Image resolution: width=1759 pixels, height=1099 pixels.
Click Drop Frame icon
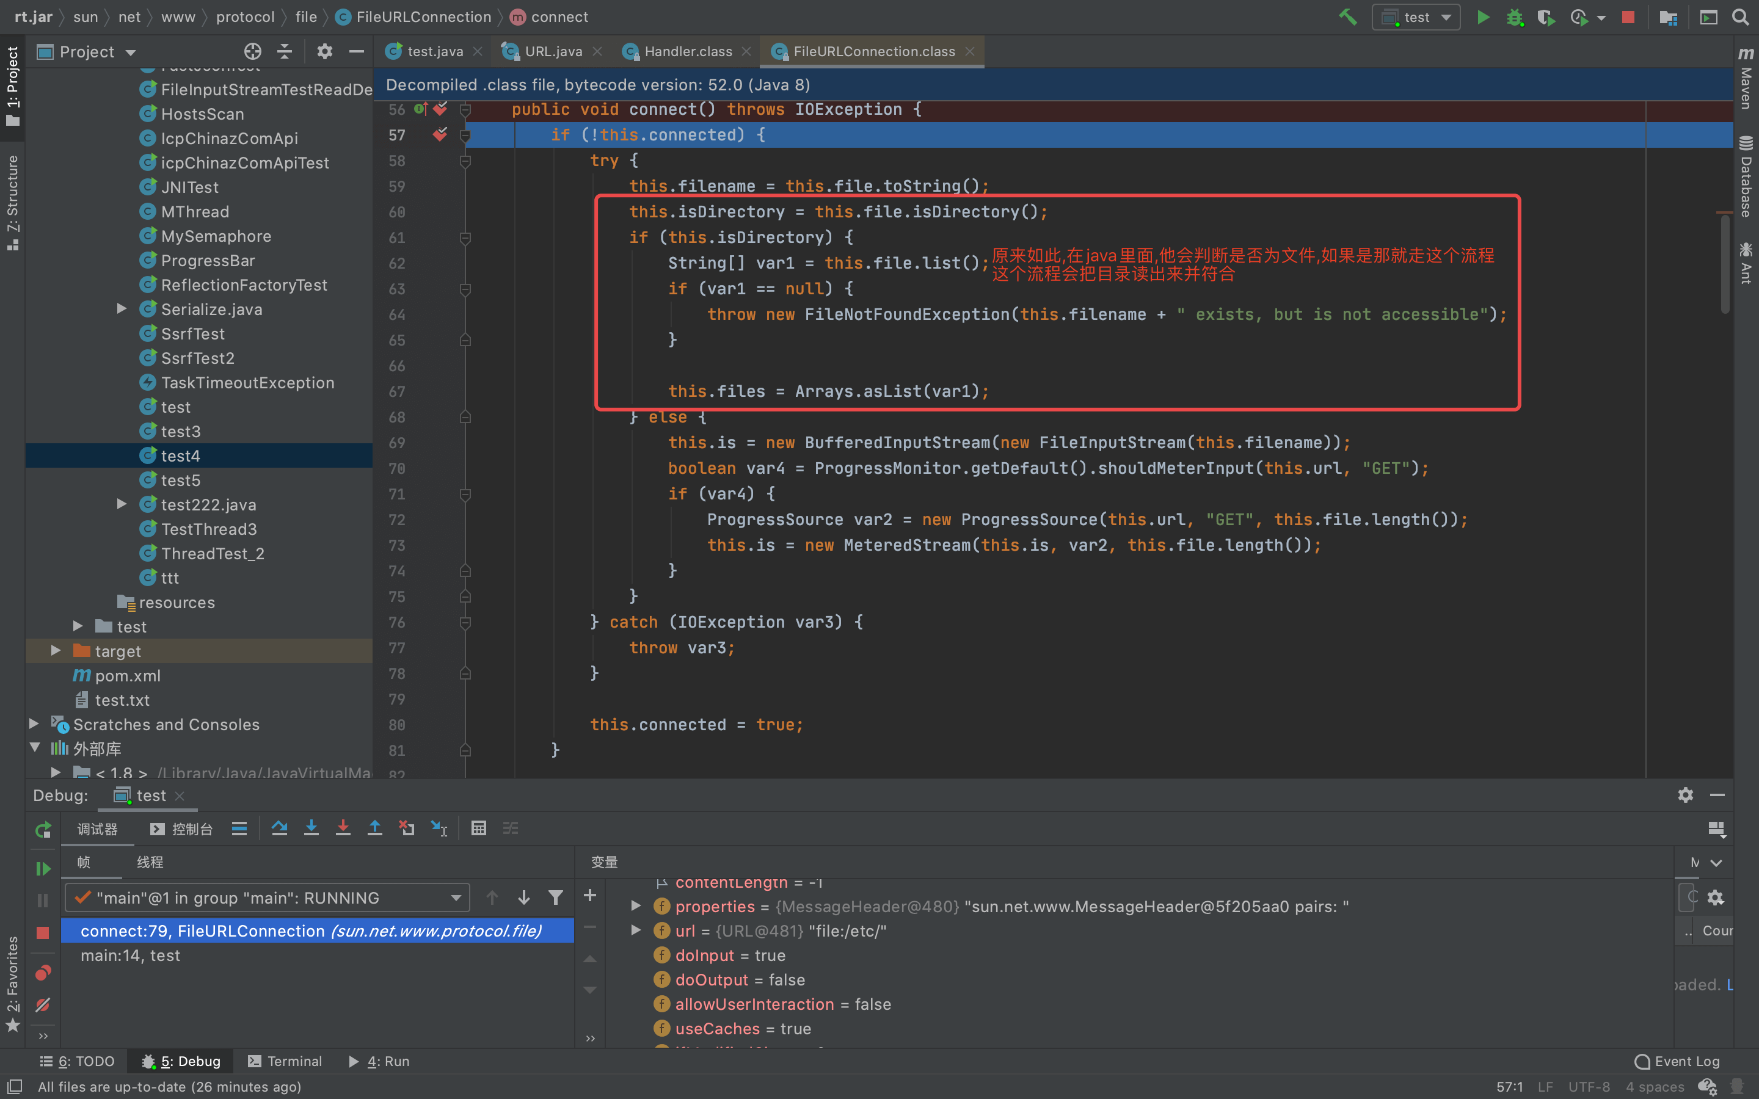407,828
